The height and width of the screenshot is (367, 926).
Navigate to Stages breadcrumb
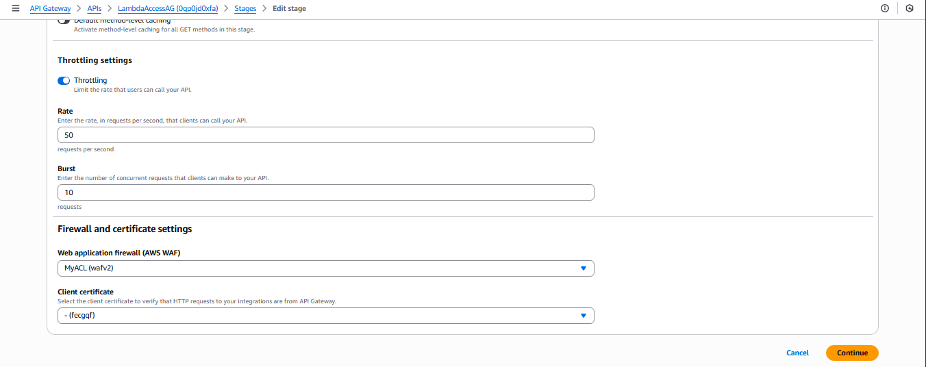245,9
